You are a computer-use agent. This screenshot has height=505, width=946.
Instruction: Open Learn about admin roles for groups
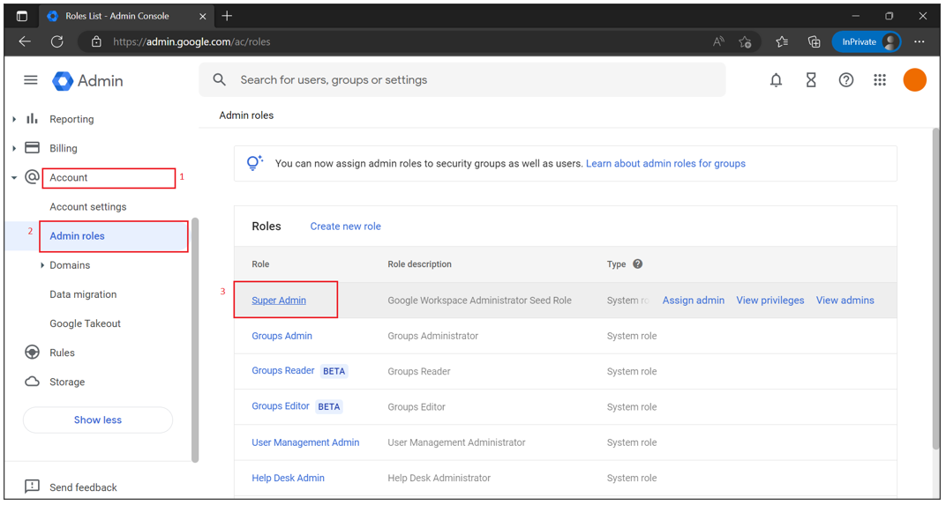[x=665, y=163]
